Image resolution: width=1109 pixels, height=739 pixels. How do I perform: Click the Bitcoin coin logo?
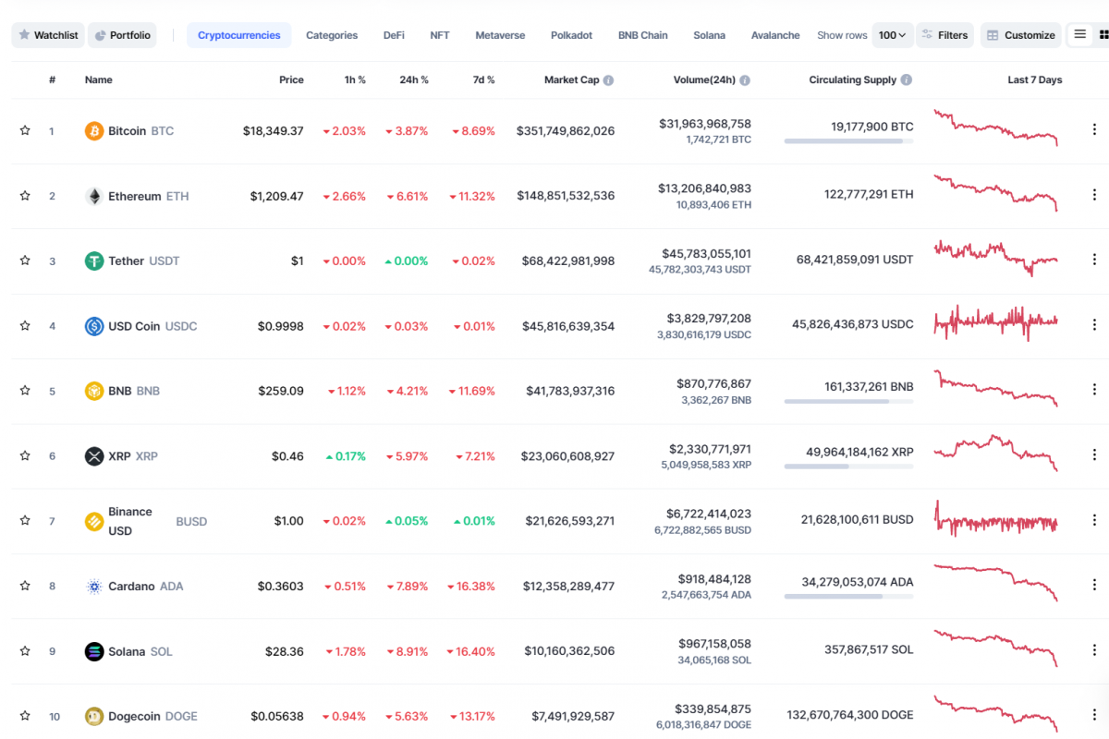click(94, 131)
